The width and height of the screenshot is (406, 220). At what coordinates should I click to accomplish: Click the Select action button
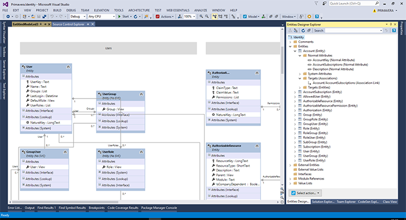(306, 193)
